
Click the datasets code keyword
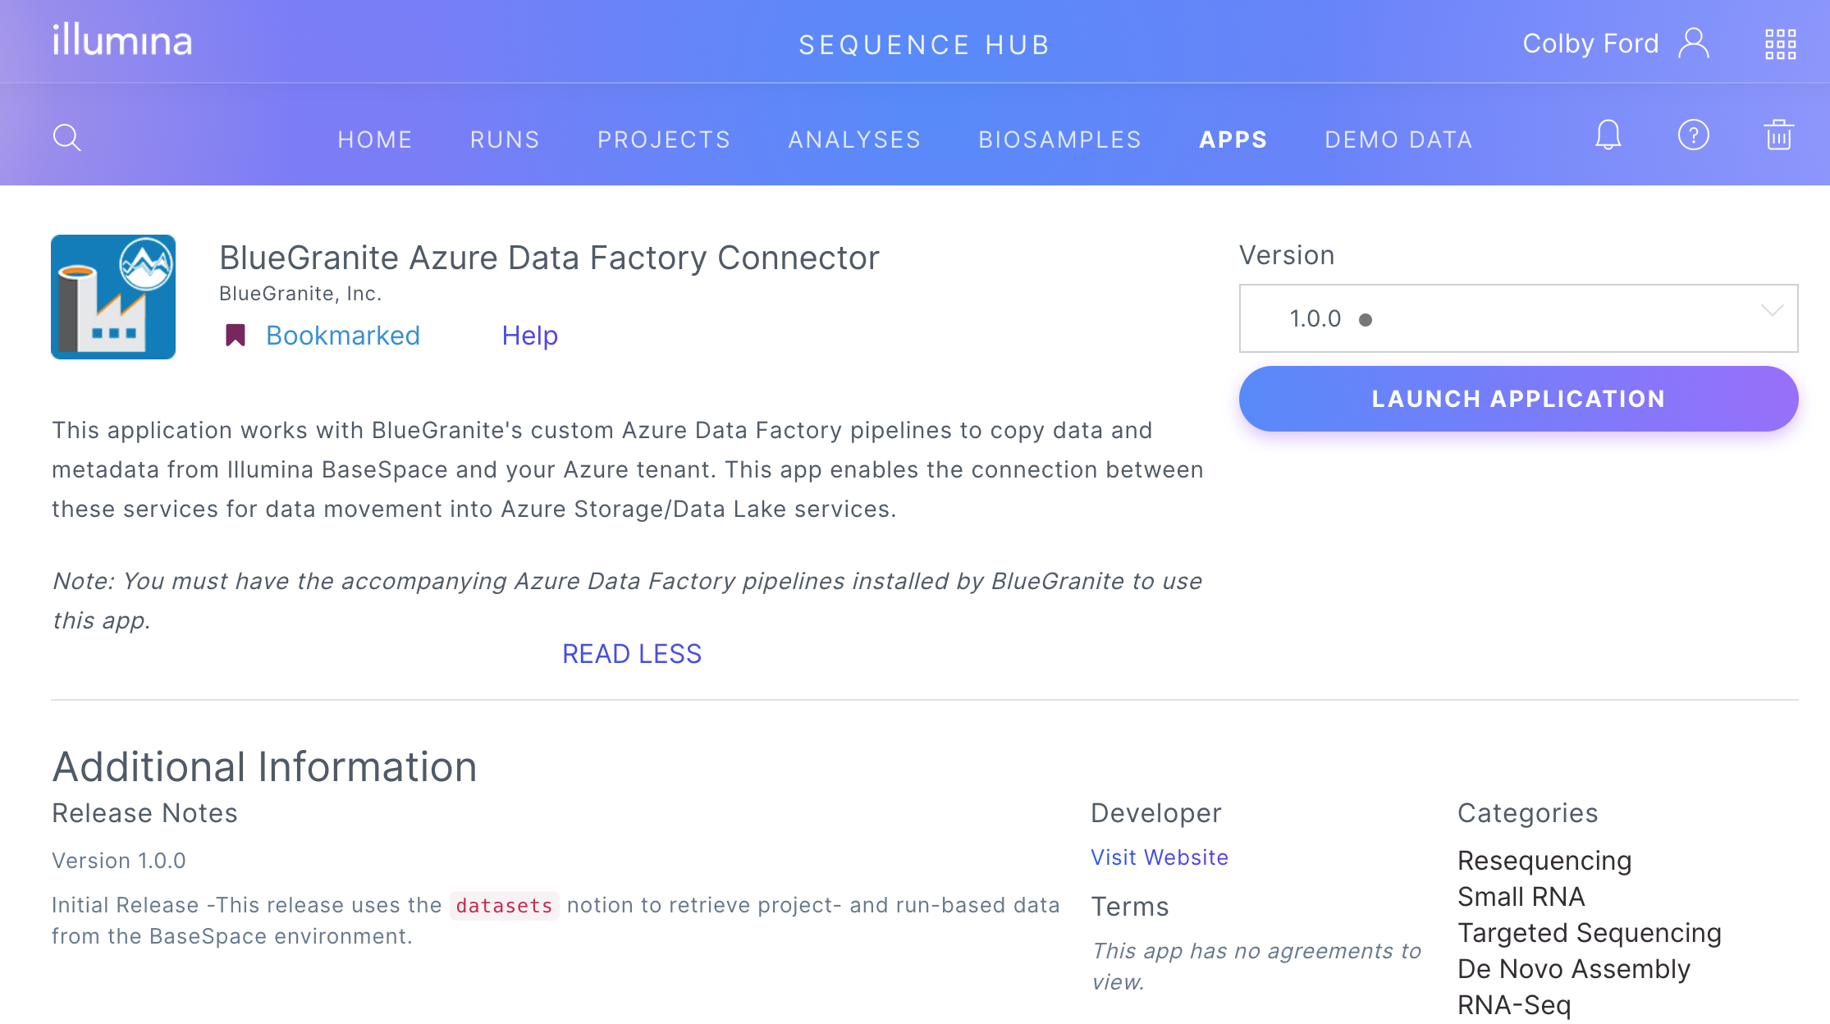pos(504,906)
